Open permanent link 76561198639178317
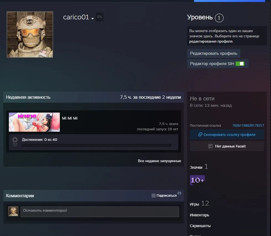The width and height of the screenshot is (271, 236). [x=248, y=126]
